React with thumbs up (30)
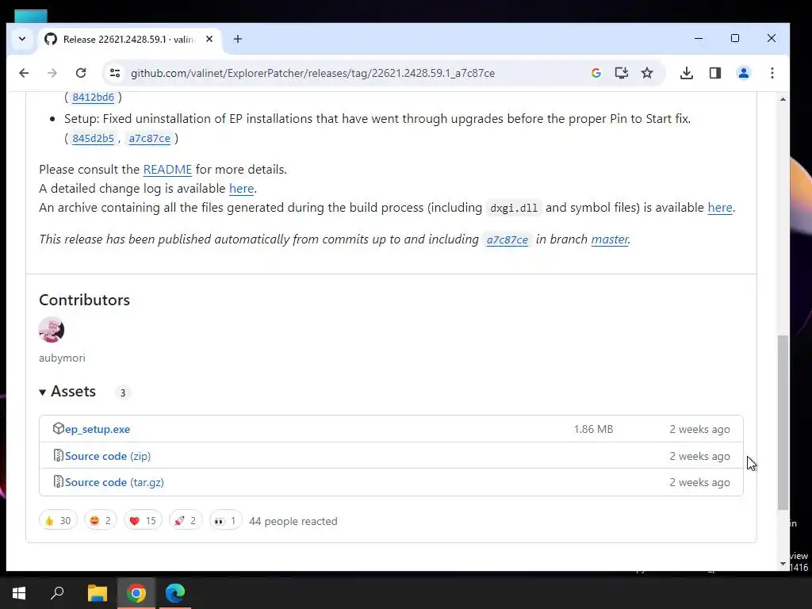The image size is (812, 609). tap(58, 520)
